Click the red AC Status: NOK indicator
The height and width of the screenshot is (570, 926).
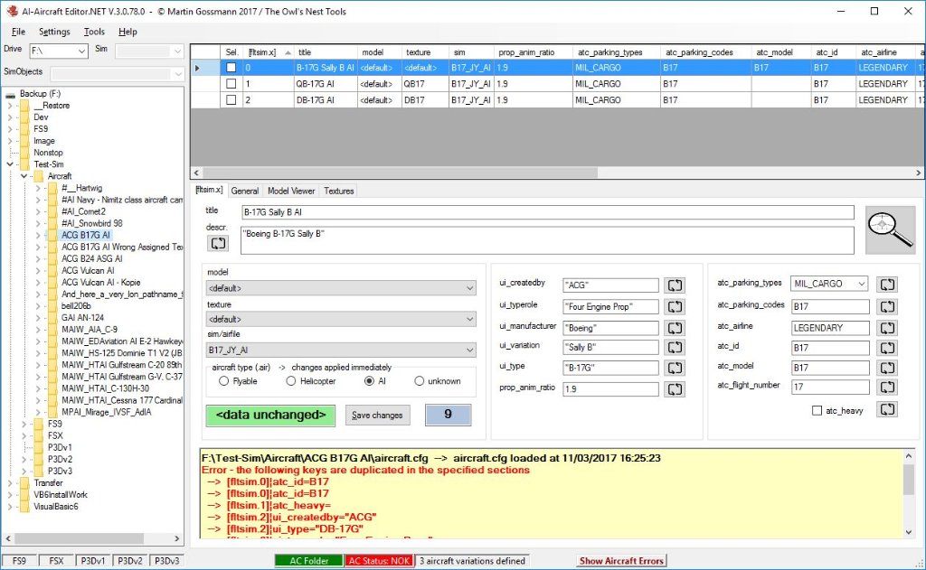coord(379,561)
